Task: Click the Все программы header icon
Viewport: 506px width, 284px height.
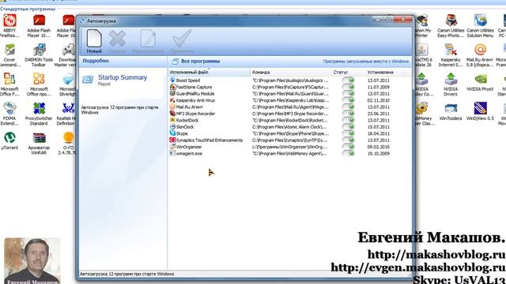Action: pos(175,62)
